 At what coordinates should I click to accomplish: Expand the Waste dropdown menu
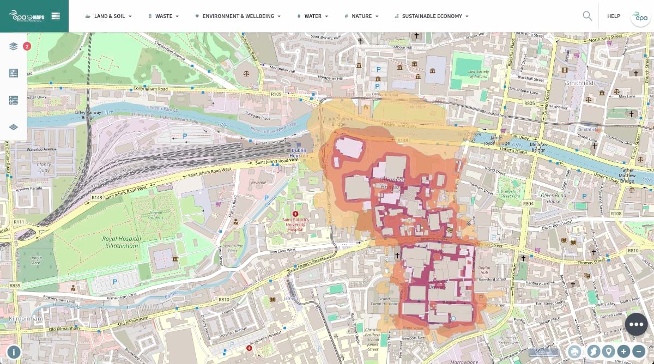pos(164,16)
